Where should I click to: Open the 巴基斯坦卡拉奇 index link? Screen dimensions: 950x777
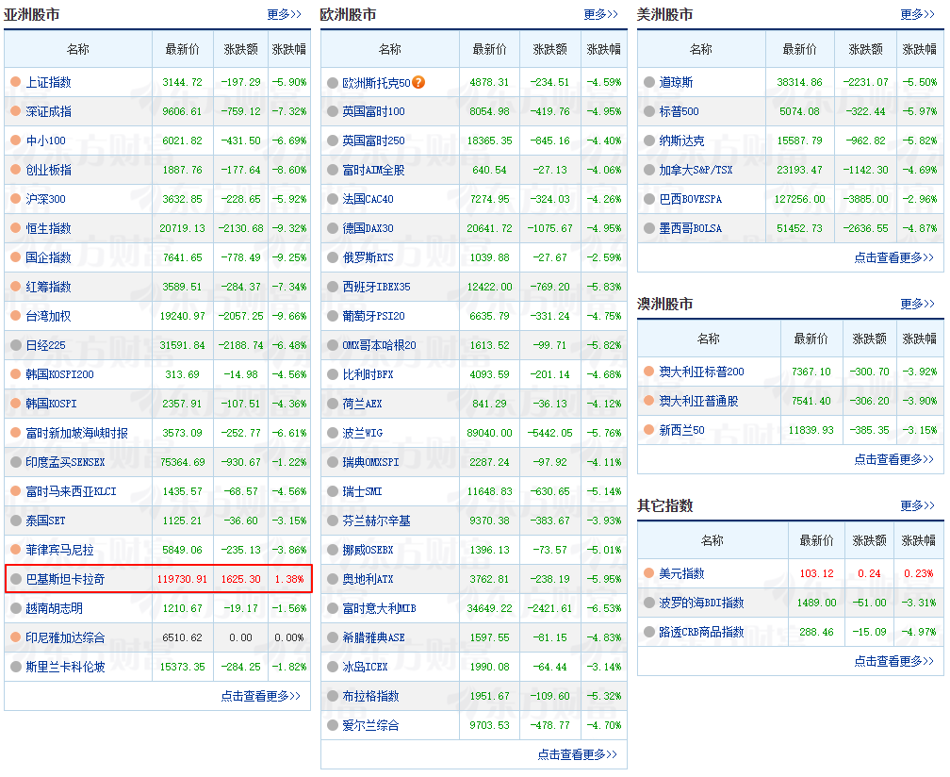65,579
